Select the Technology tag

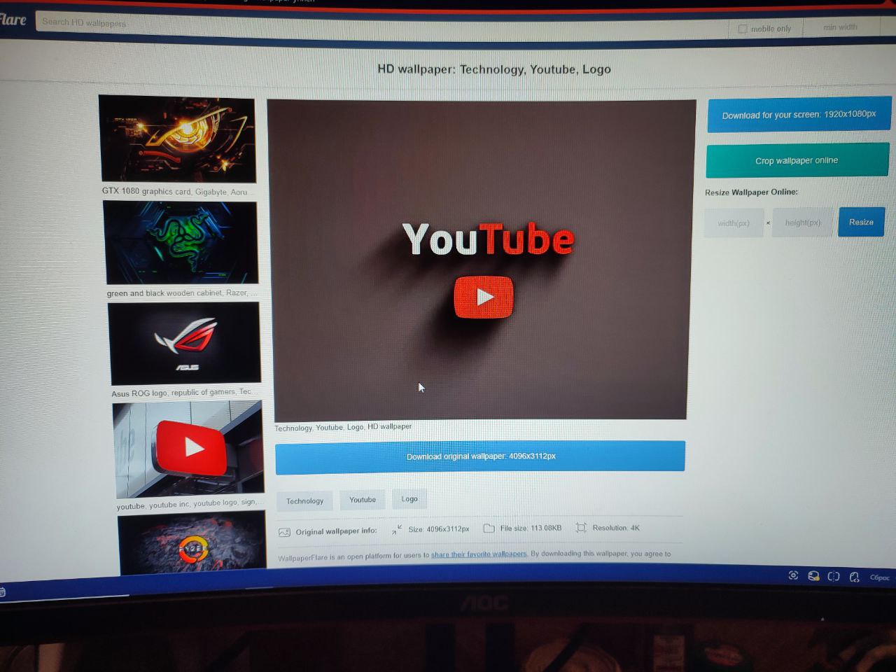coord(304,501)
